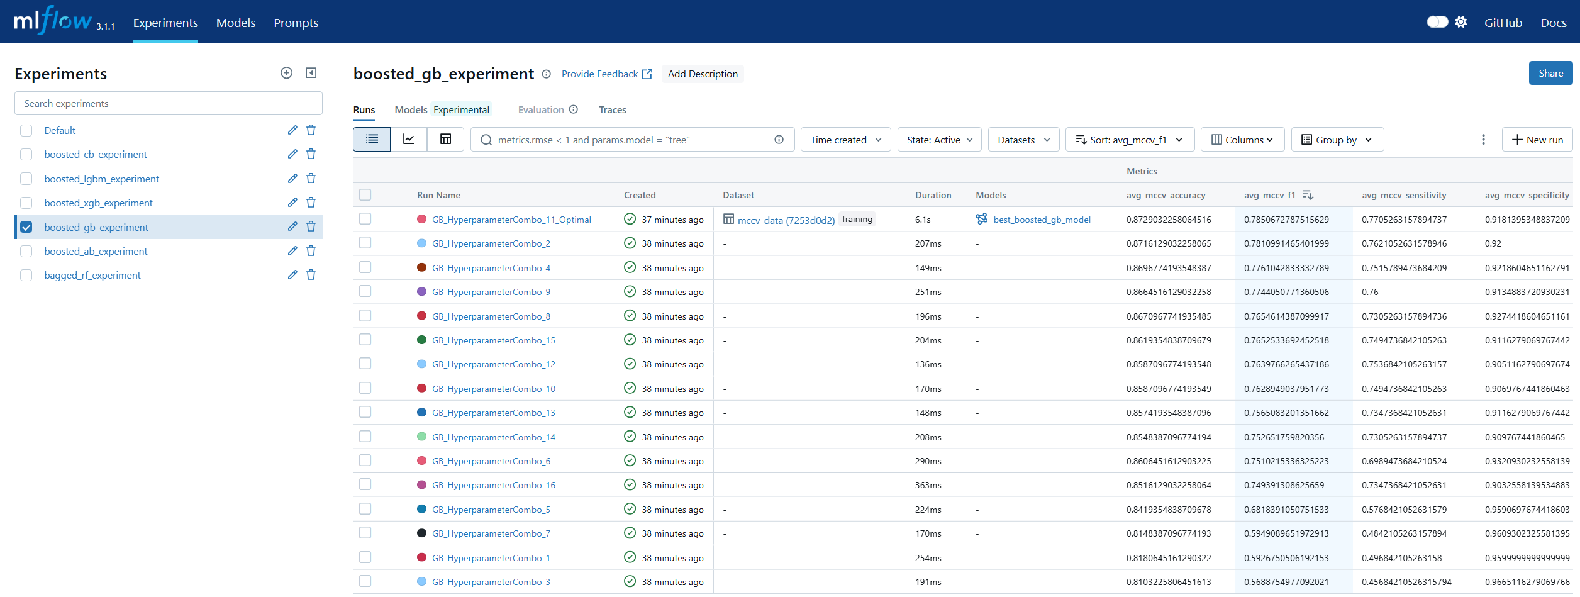Edit boosted_ab_experiment pencil icon
The width and height of the screenshot is (1580, 597).
pyautogui.click(x=292, y=251)
